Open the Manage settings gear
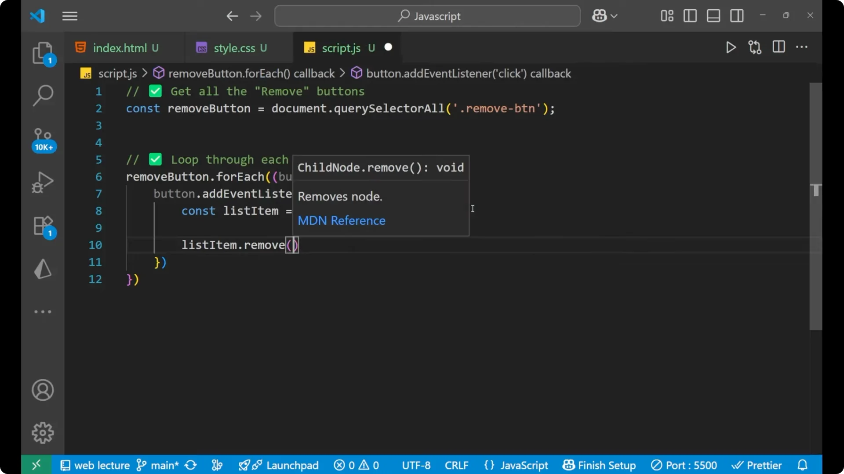 point(43,432)
